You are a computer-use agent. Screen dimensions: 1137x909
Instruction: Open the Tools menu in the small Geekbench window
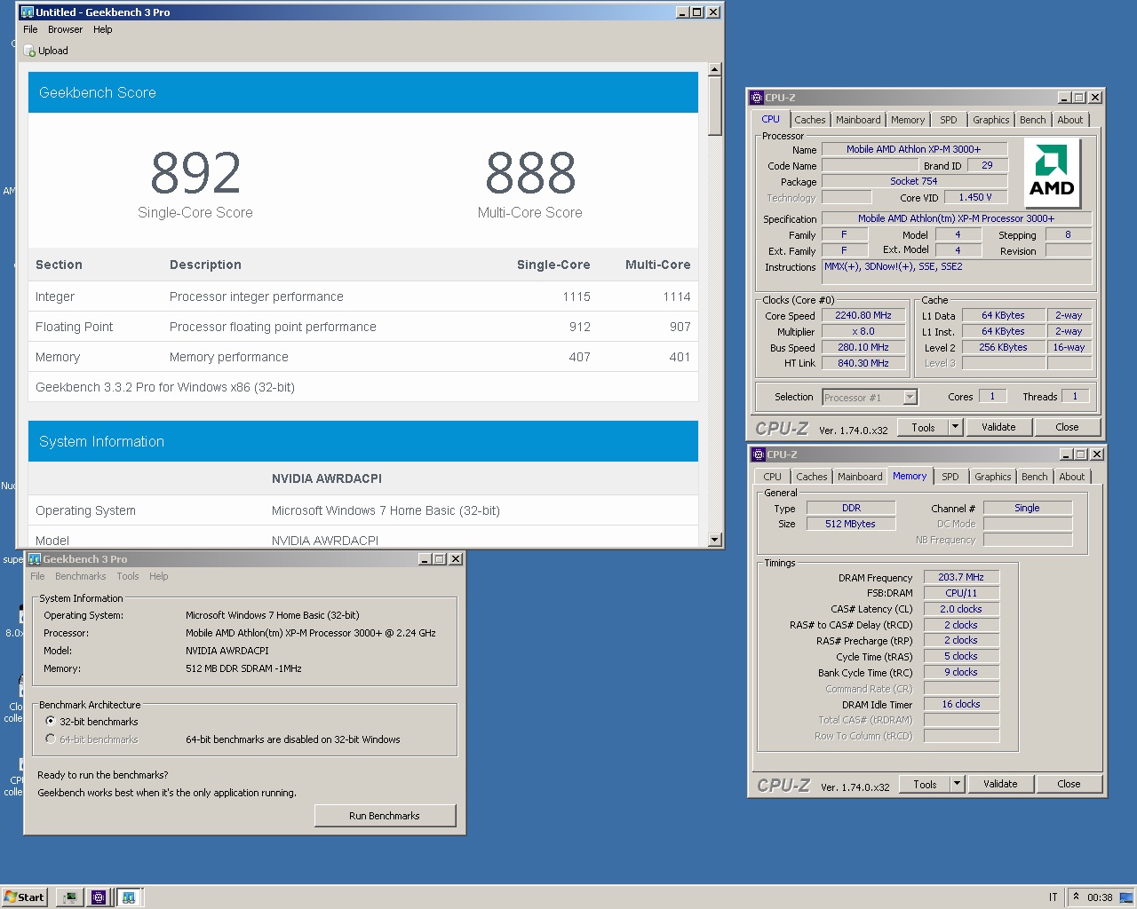click(128, 576)
